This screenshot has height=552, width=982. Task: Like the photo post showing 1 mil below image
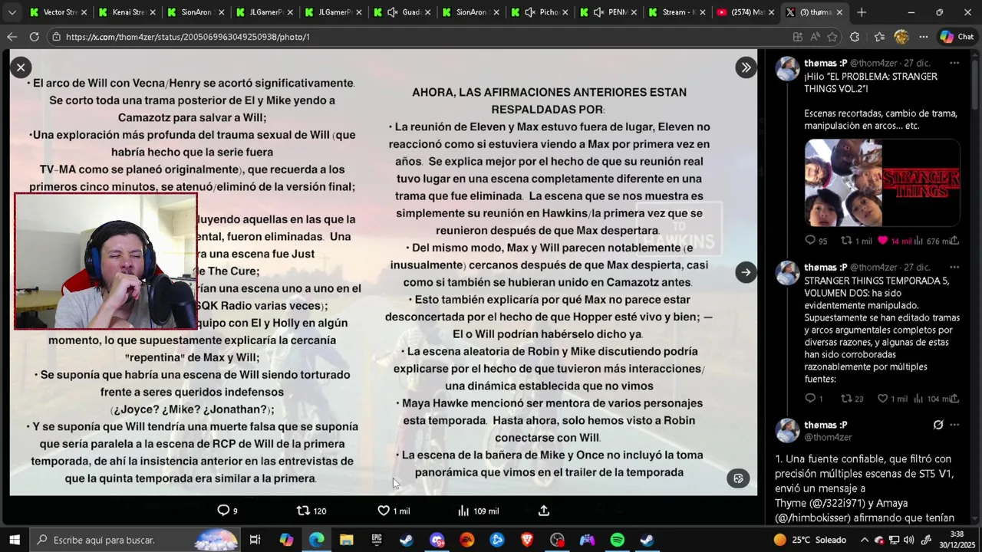[394, 511]
